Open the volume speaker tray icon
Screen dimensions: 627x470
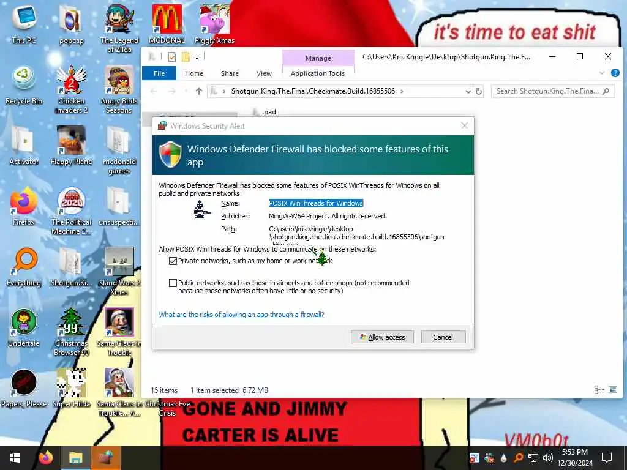pos(548,458)
